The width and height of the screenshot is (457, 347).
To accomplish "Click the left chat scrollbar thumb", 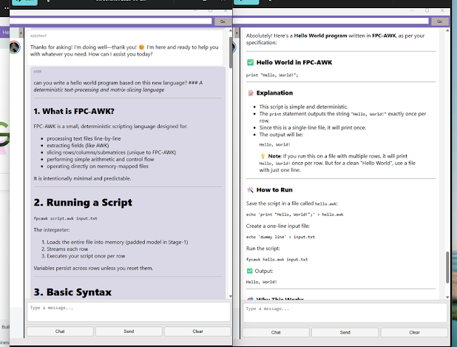I will coord(231,53).
